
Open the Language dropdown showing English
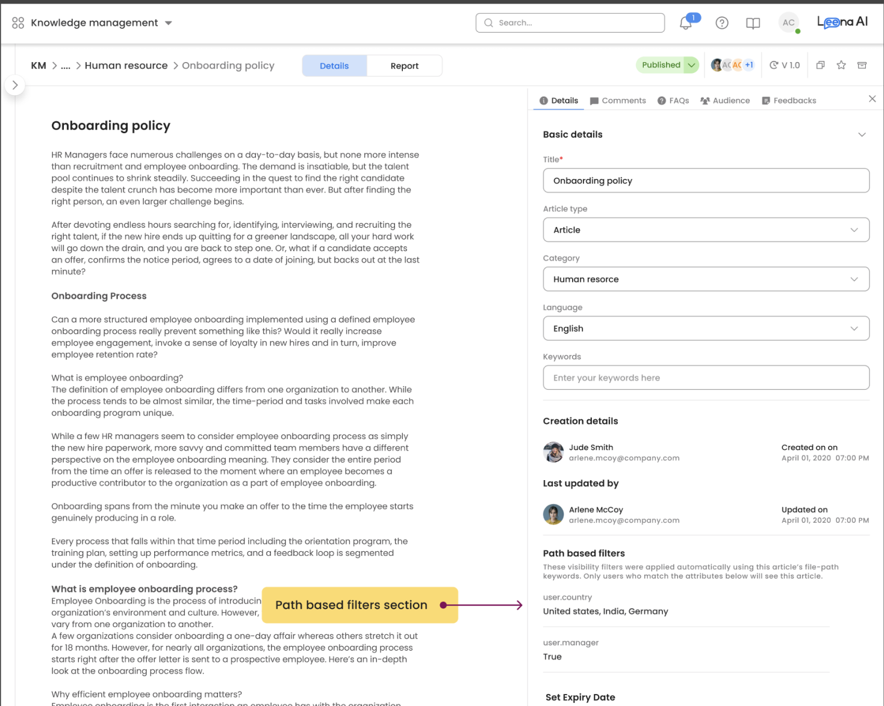pos(706,329)
